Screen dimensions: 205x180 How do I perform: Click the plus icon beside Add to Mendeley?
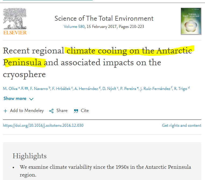click(x=5, y=111)
